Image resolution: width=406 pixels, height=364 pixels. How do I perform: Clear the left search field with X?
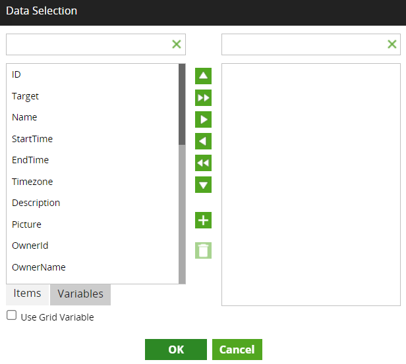(177, 44)
